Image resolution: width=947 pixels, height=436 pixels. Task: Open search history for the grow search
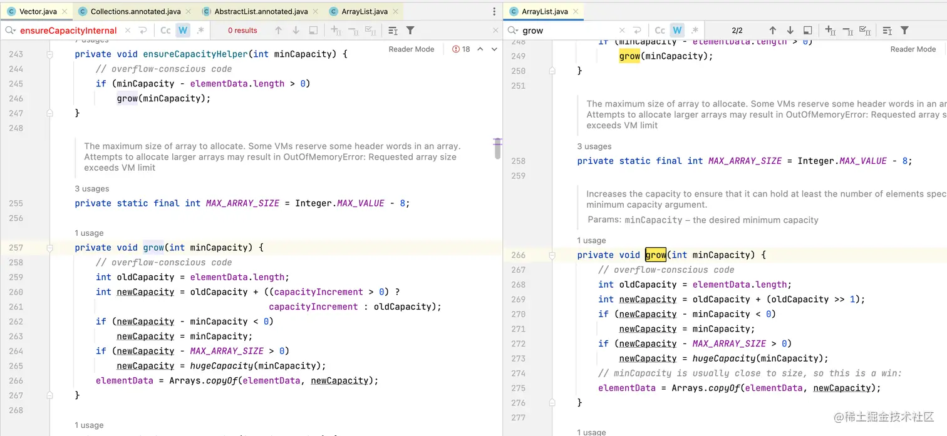coord(514,30)
